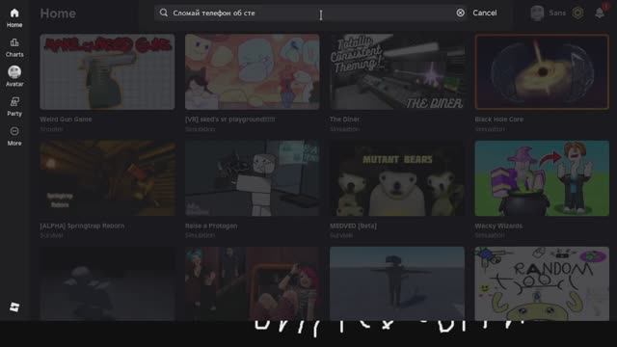
Task: Click the Sans username
Action: coord(557,13)
